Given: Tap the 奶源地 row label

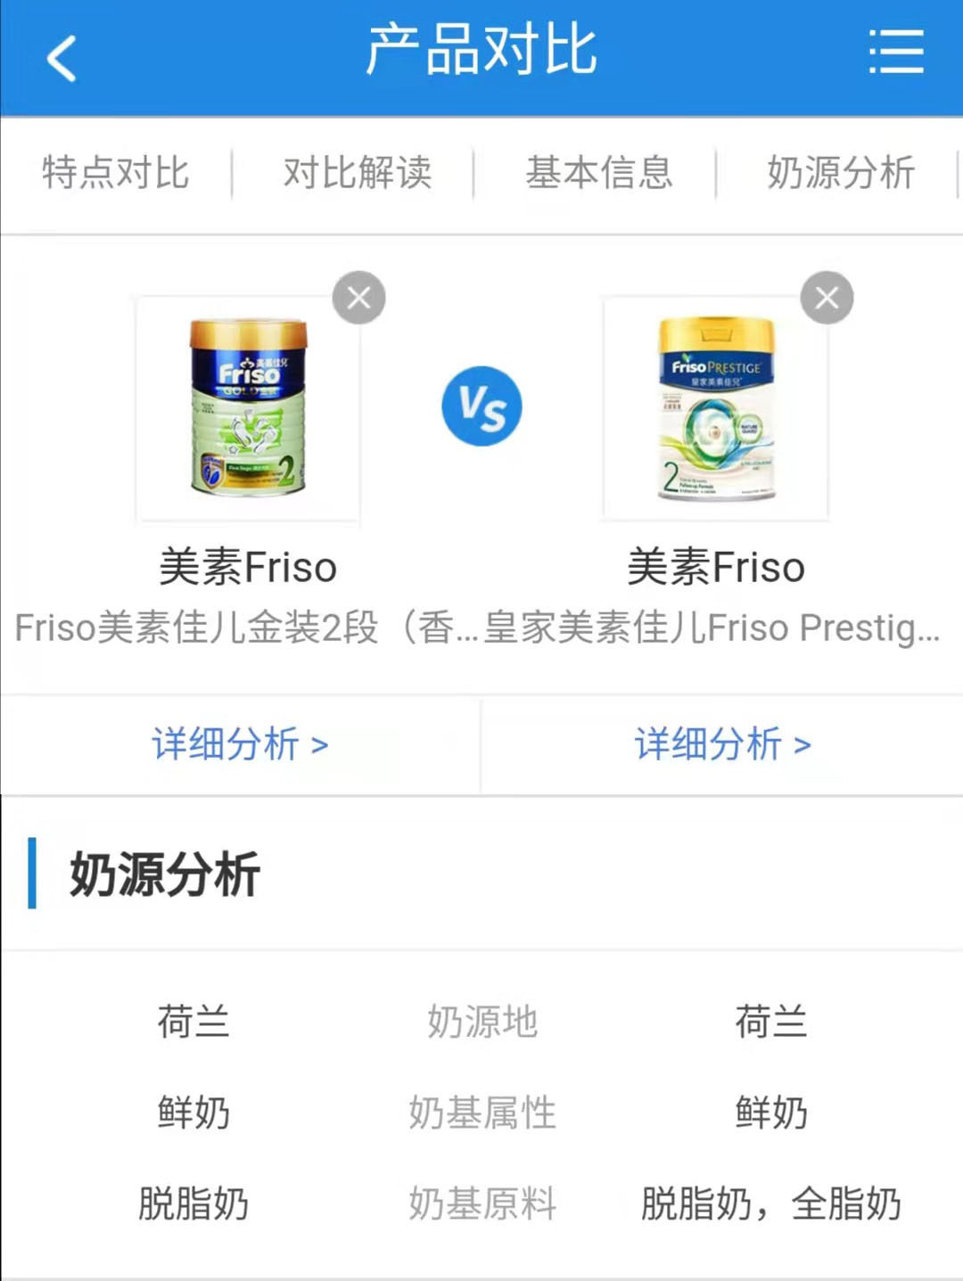Looking at the screenshot, I should point(481,1022).
